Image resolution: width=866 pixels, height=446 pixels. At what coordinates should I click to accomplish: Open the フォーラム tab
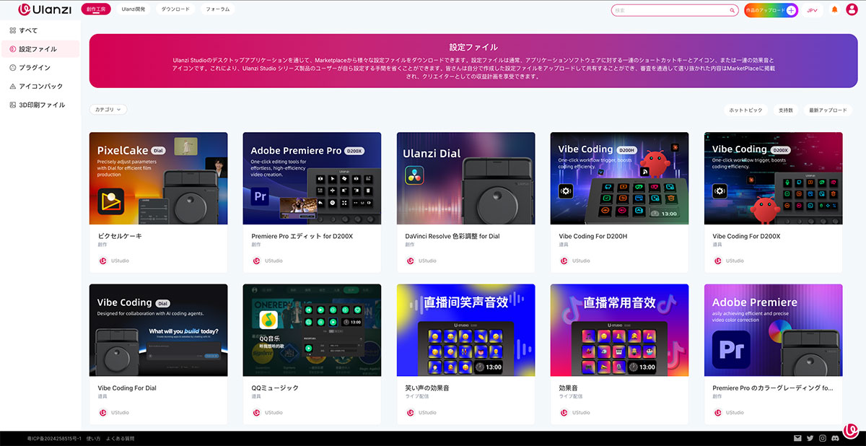pos(216,9)
